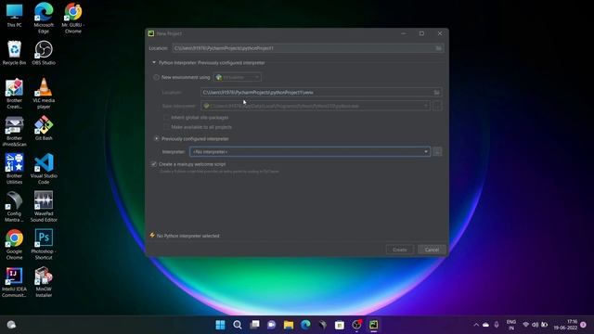Launch VLC media player
The height and width of the screenshot is (334, 594).
[44, 94]
